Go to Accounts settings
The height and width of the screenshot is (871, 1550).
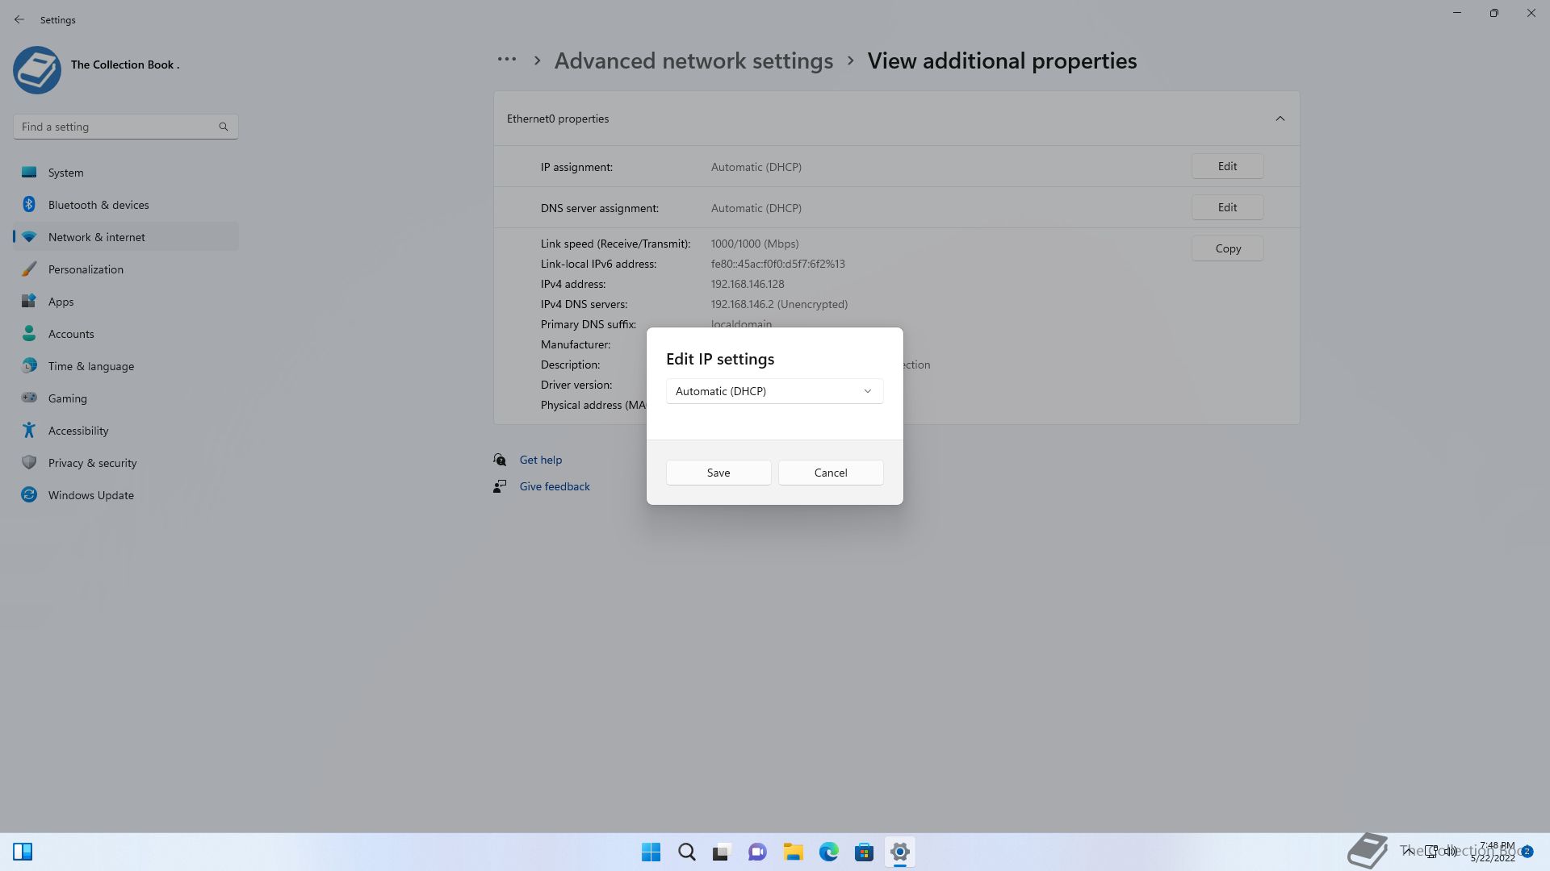coord(71,334)
